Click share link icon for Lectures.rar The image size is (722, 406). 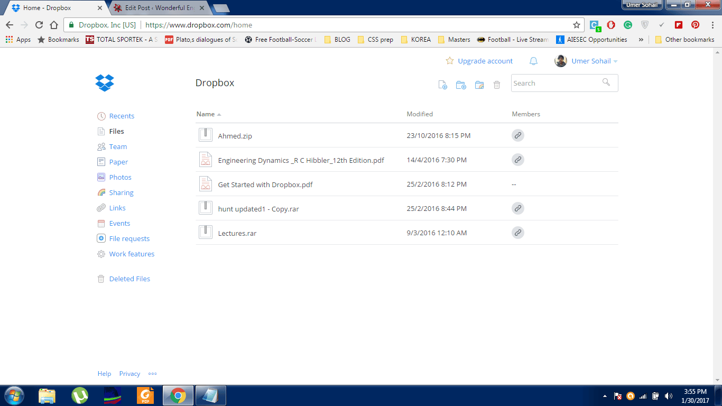click(x=518, y=233)
